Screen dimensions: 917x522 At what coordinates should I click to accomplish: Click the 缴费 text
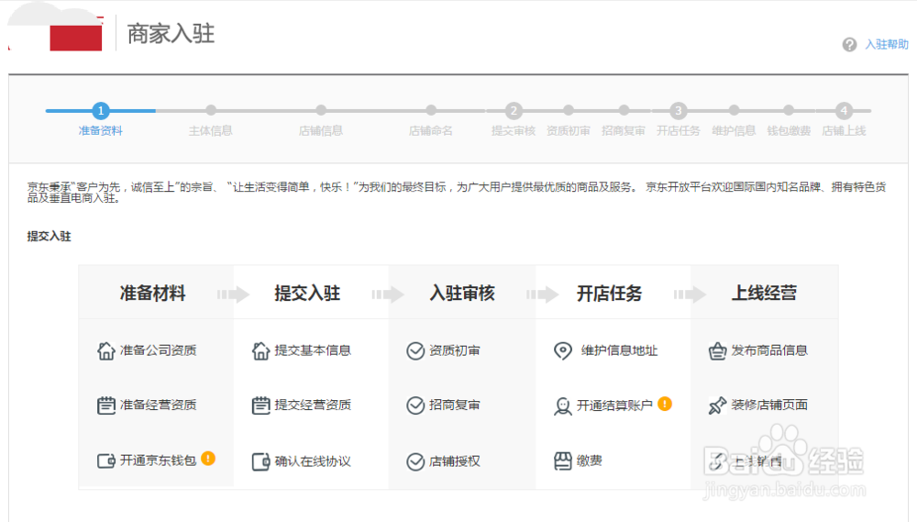point(589,461)
